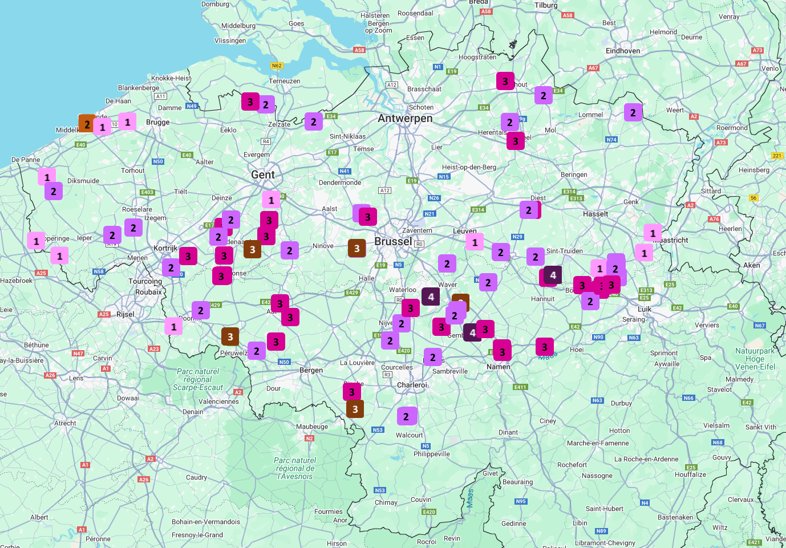
Task: Click the dark 4 marker above Hannuit
Action: (x=553, y=275)
